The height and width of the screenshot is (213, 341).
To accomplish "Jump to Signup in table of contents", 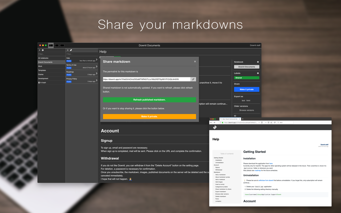I will (x=218, y=167).
